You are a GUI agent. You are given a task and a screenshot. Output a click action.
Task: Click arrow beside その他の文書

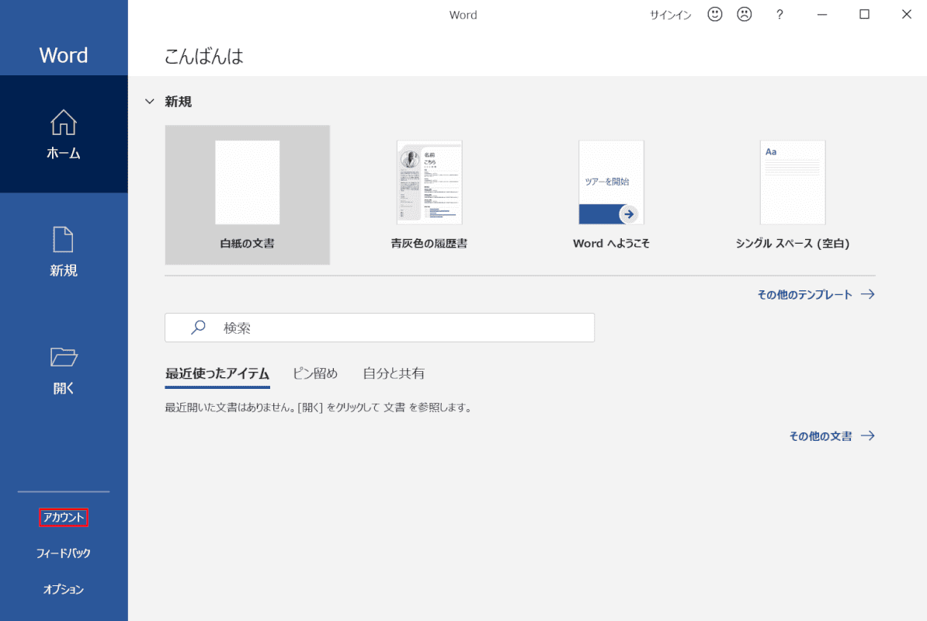[x=867, y=436]
